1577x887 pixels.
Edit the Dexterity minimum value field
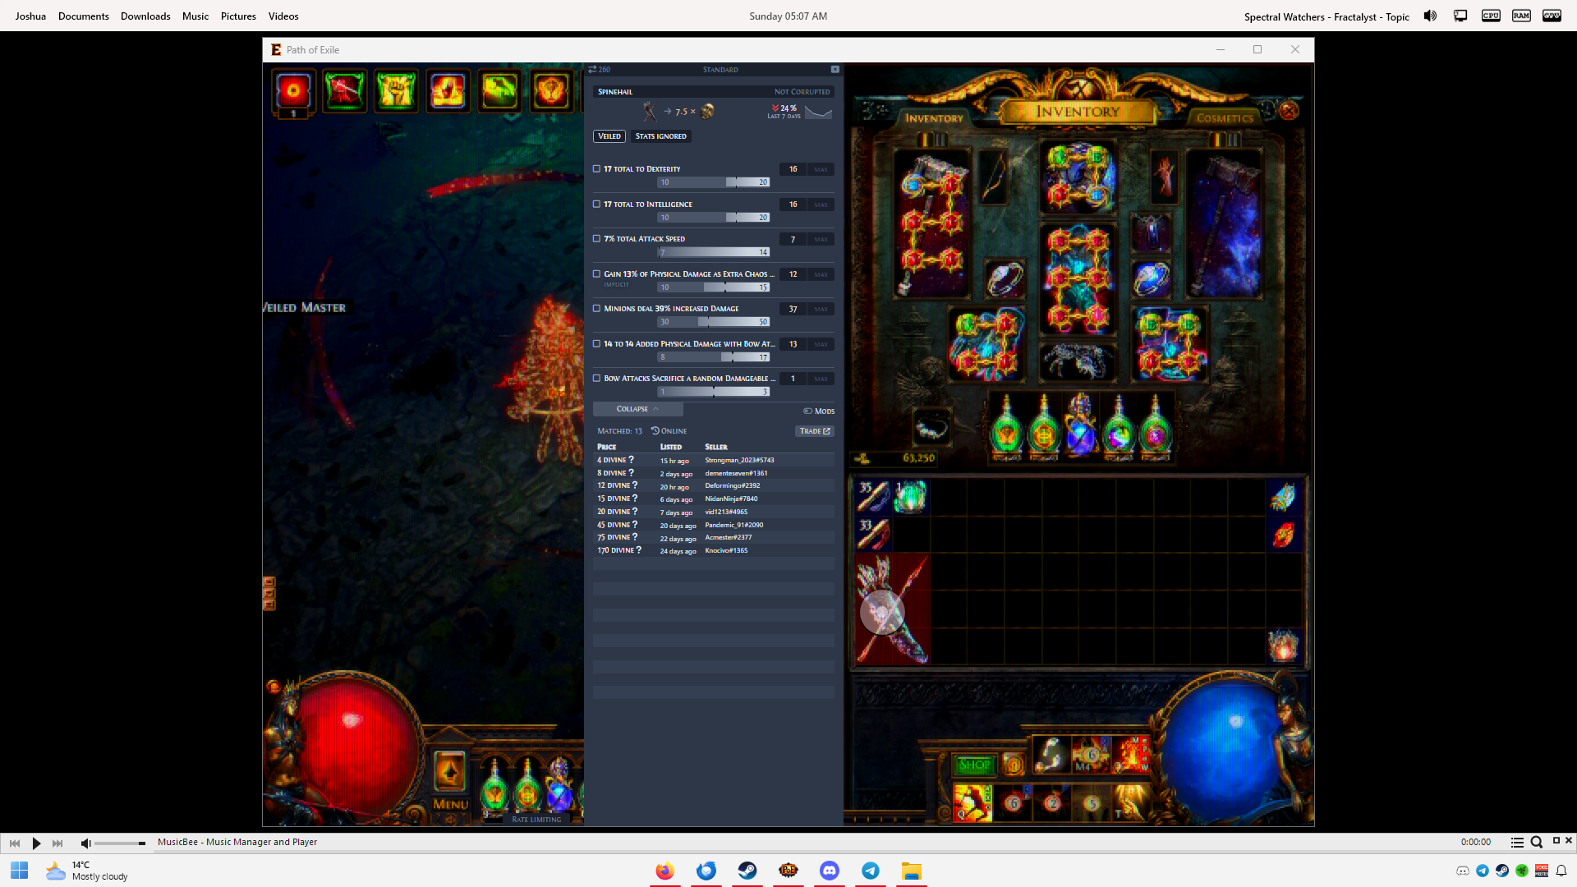click(x=793, y=169)
